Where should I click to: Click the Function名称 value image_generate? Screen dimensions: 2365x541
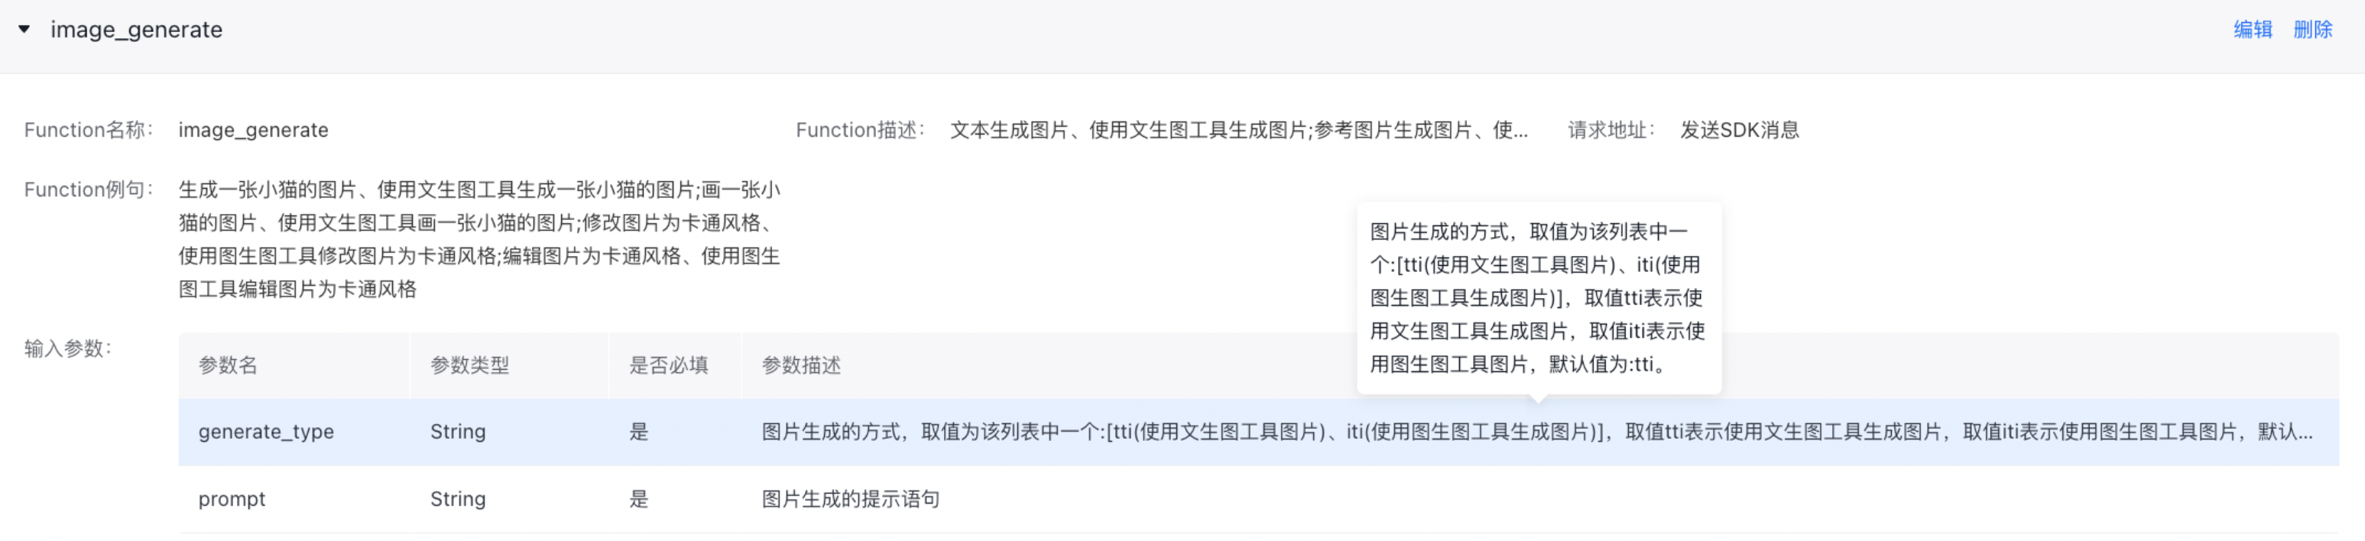point(252,131)
